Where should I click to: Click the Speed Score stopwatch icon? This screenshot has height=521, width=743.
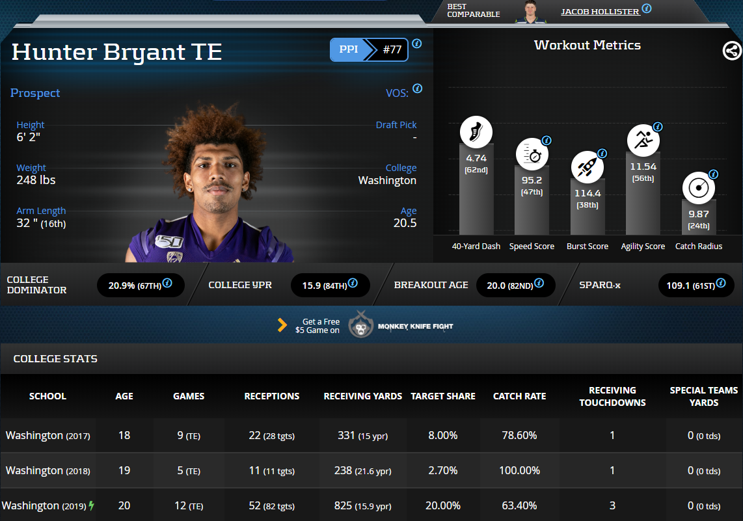(x=532, y=155)
